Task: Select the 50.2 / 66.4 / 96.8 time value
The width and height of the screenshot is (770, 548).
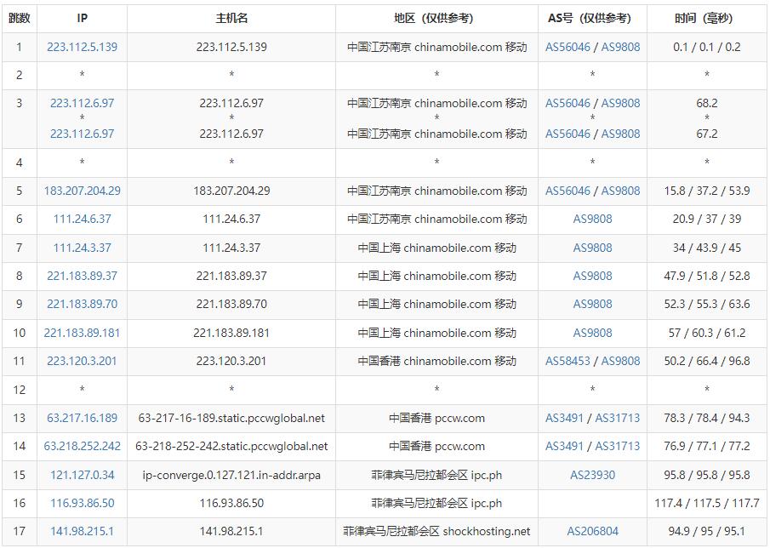Action: click(x=707, y=361)
